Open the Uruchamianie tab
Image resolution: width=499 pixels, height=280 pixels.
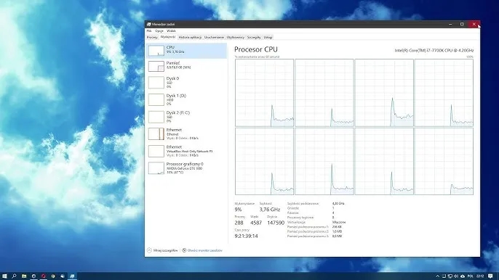coord(214,38)
